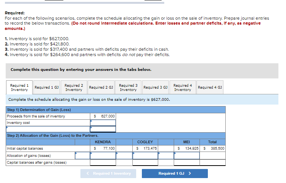The width and height of the screenshot is (286, 183).
Task: Click MEI allocation of gains field
Action: (x=187, y=155)
